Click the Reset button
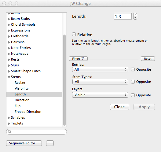Viewport: 161px width, 152px height. pos(148,59)
